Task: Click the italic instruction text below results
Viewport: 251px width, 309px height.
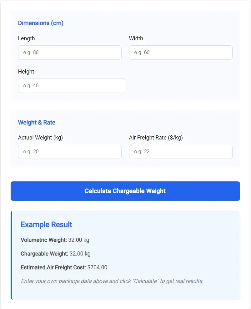Action: tap(112, 281)
